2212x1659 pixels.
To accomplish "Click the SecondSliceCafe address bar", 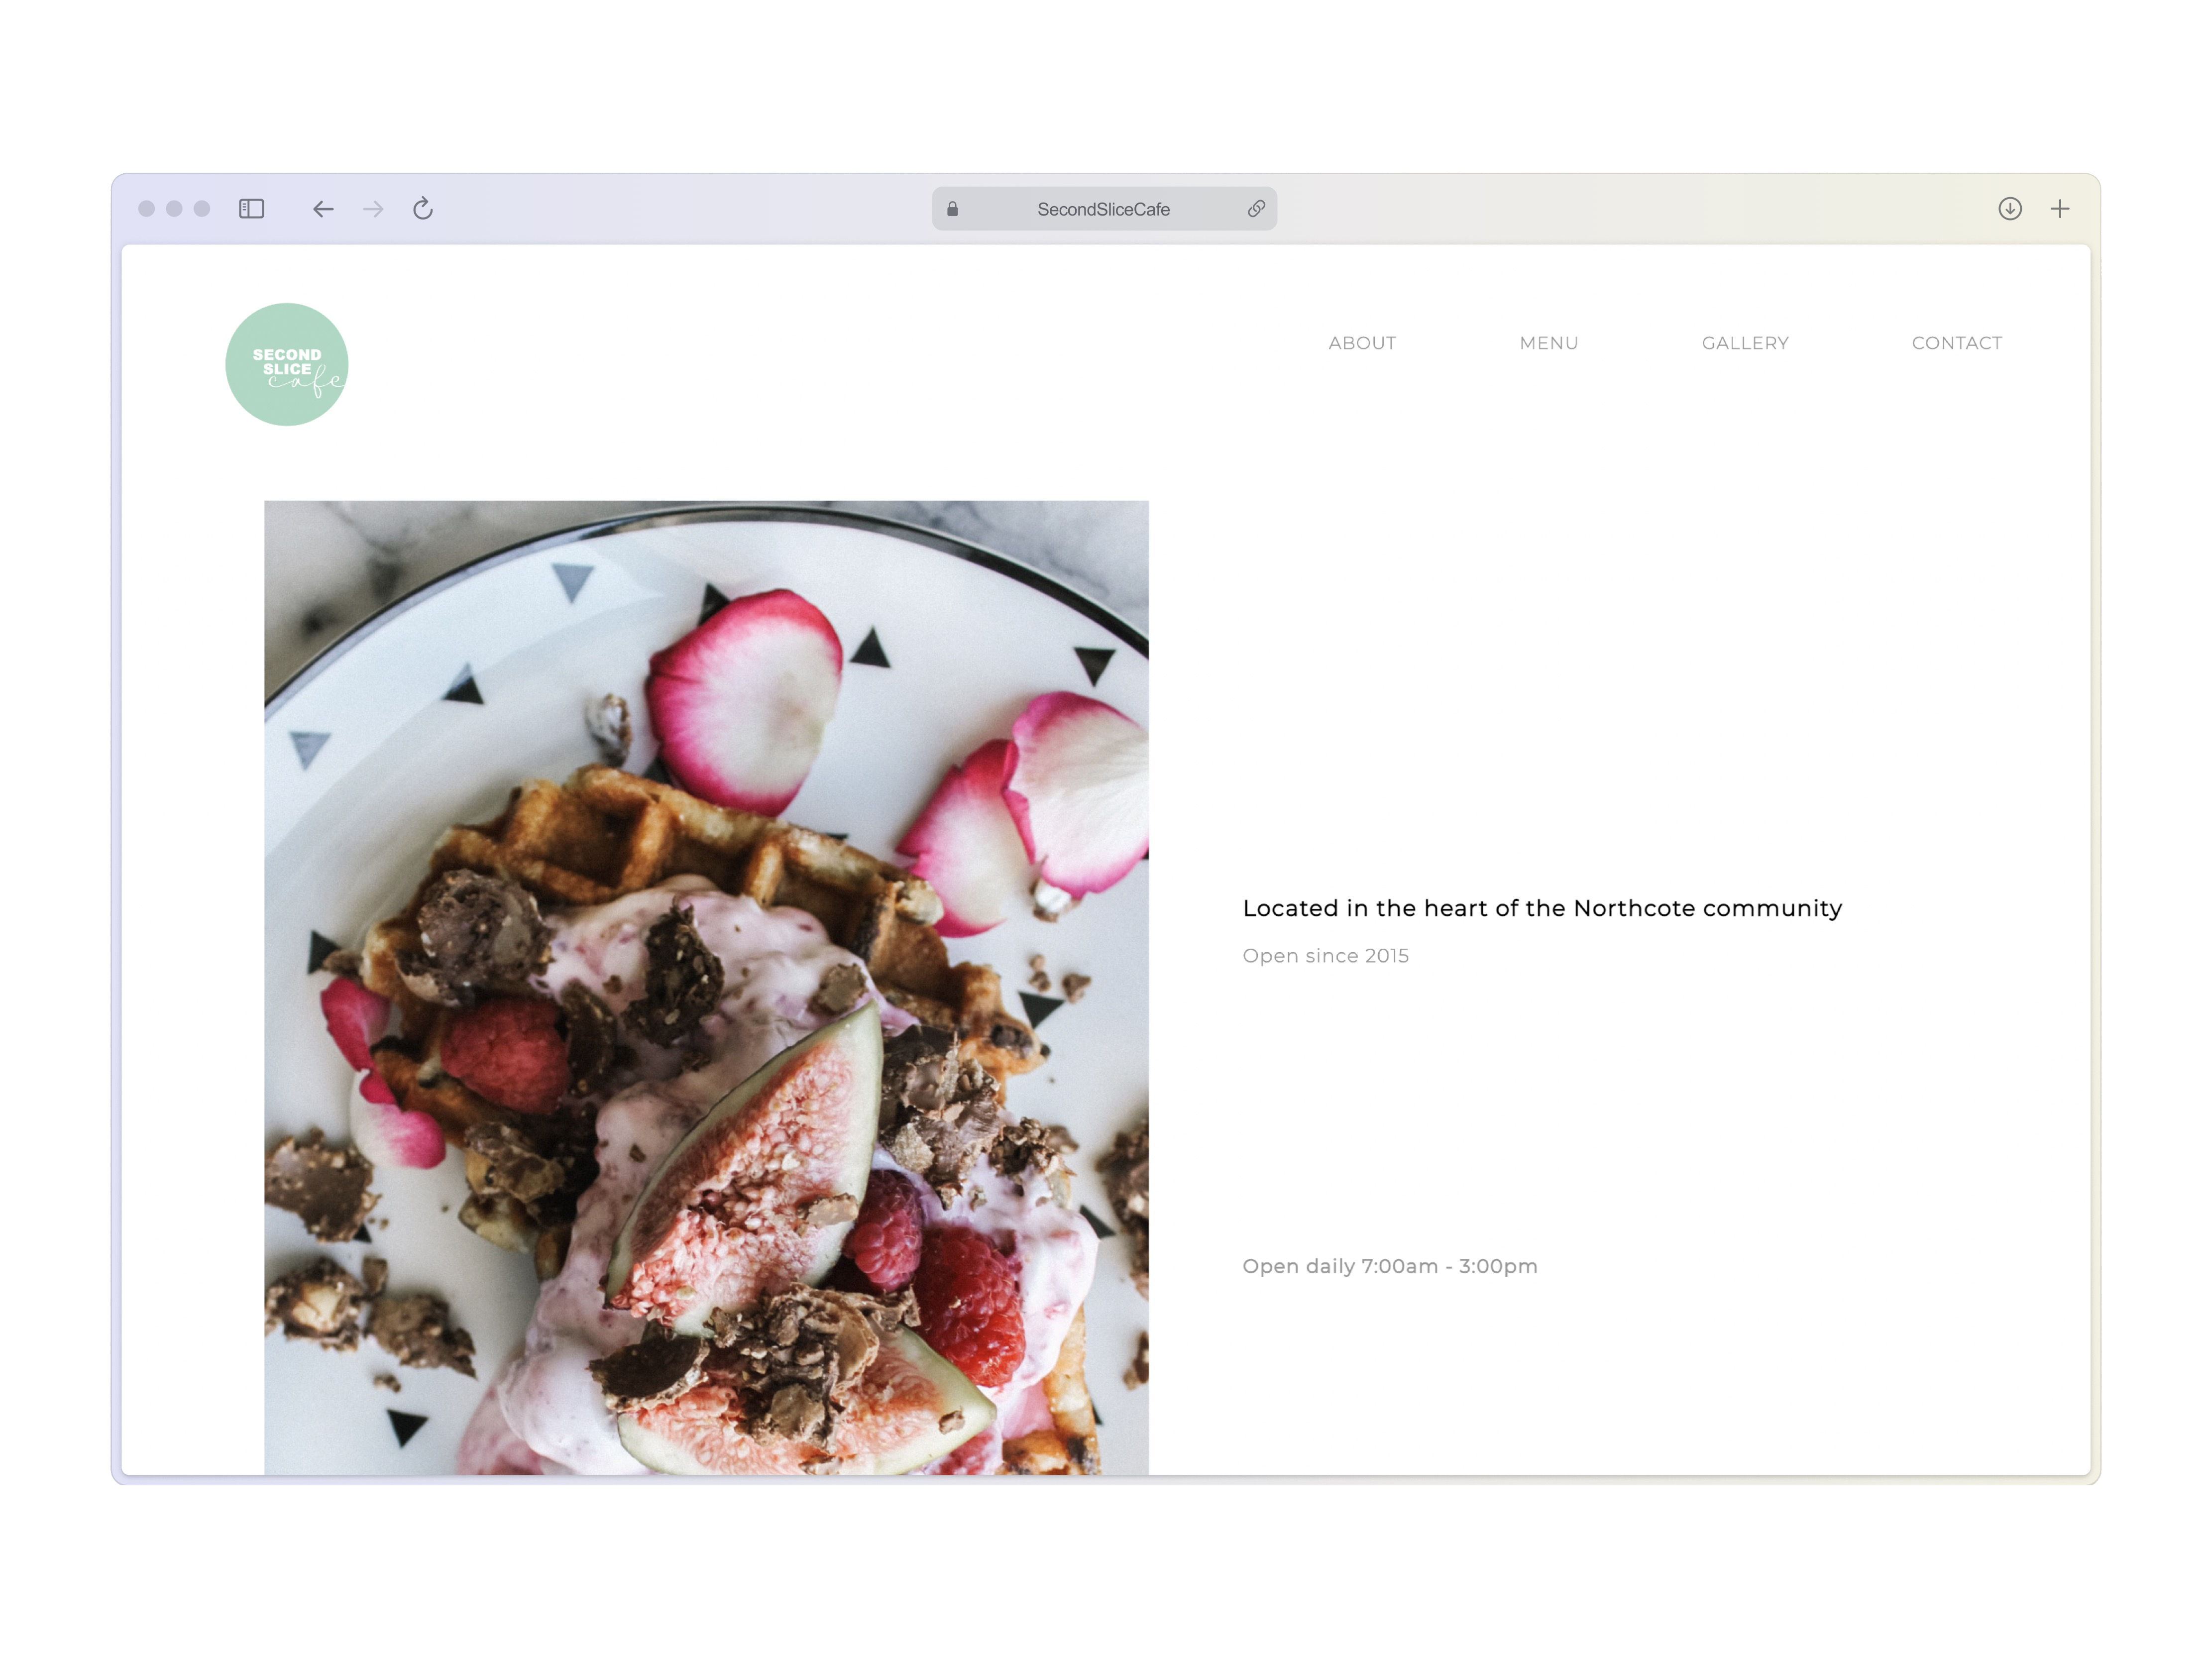I will tap(1104, 209).
